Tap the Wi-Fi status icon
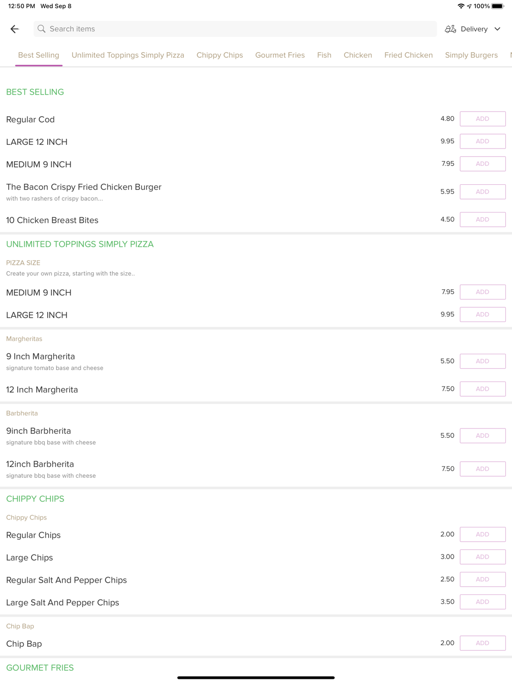This screenshot has width=512, height=683. click(x=461, y=6)
